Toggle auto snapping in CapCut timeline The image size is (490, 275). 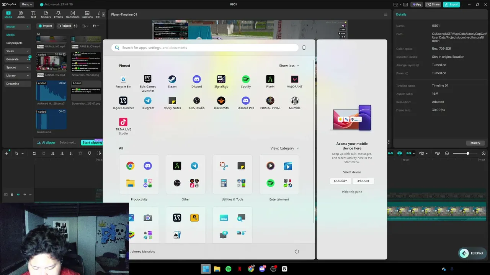pyautogui.click(x=400, y=153)
